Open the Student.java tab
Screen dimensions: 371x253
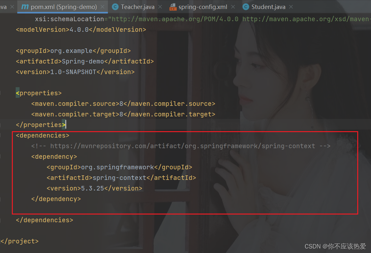(268, 7)
